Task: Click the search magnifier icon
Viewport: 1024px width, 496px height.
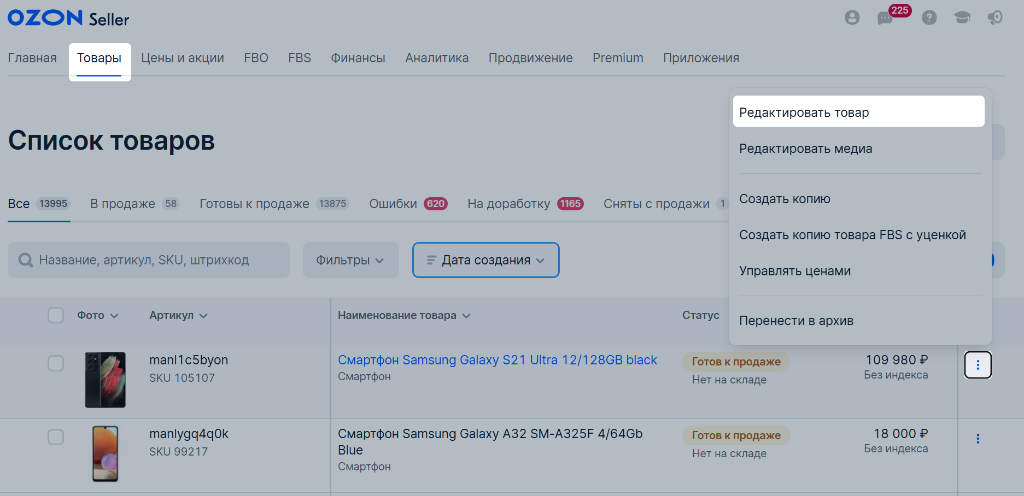Action: [26, 260]
